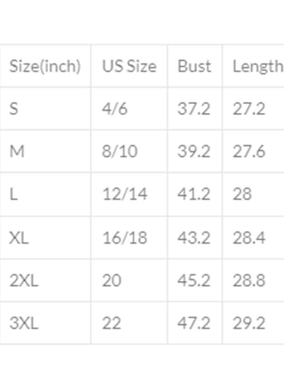
Task: Click the US Size column header
Action: [x=129, y=66]
